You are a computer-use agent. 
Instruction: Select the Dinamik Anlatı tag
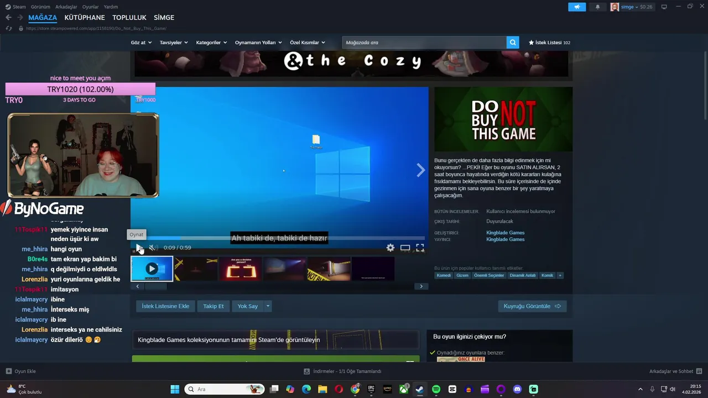point(523,275)
